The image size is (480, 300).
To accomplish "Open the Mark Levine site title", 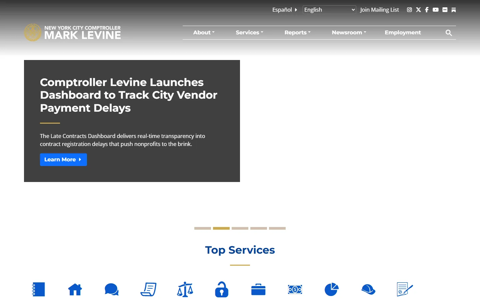I will tap(83, 33).
